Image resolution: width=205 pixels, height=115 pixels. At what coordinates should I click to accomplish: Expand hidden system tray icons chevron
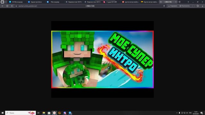pyautogui.click(x=177, y=113)
